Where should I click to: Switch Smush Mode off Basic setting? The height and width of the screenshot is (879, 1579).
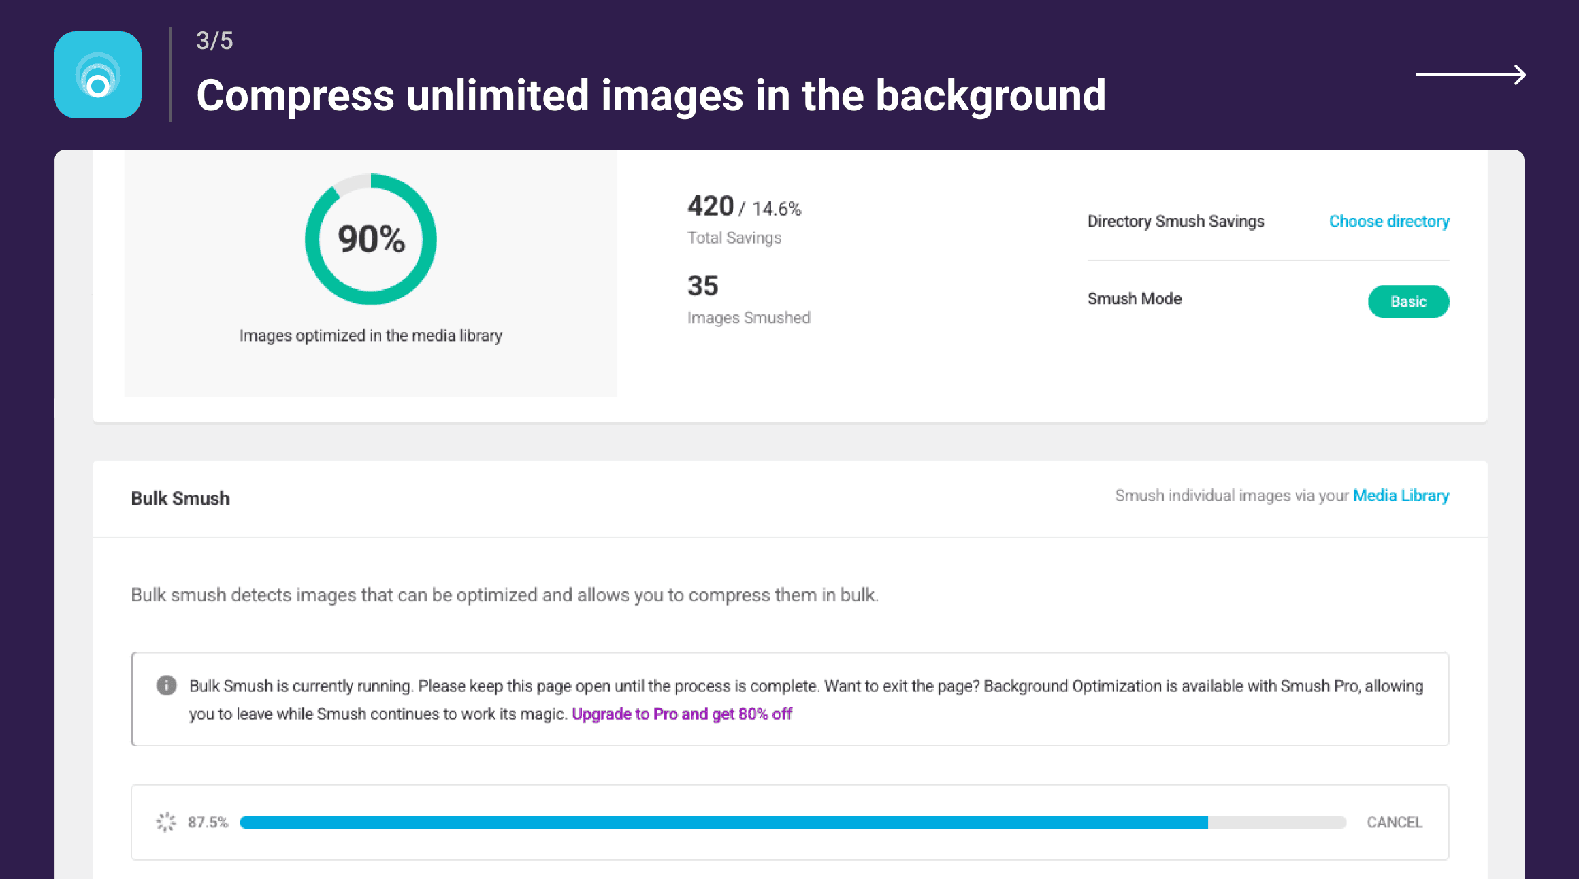click(1408, 301)
